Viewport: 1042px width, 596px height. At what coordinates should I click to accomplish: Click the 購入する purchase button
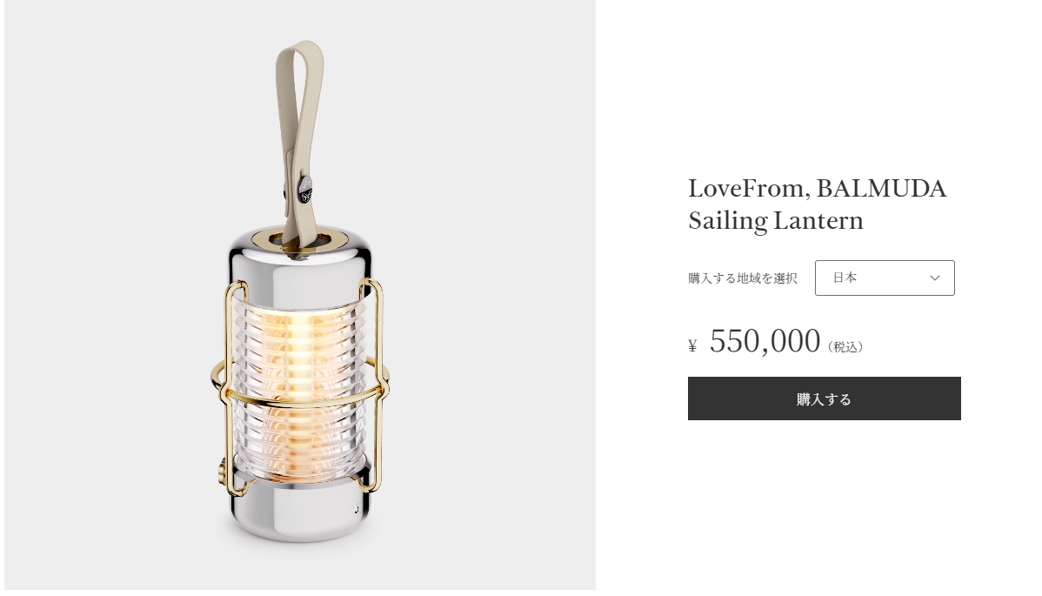coord(824,398)
